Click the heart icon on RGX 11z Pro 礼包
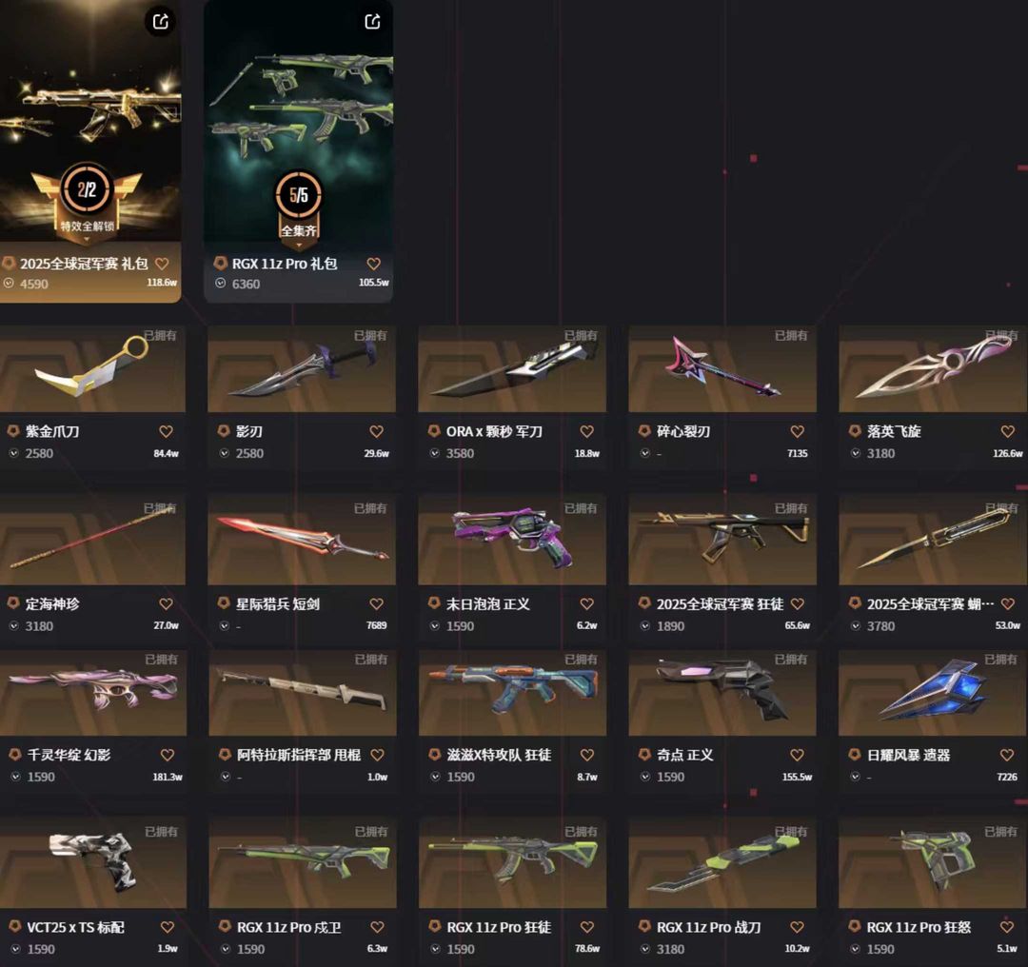Image resolution: width=1028 pixels, height=967 pixels. [x=374, y=264]
